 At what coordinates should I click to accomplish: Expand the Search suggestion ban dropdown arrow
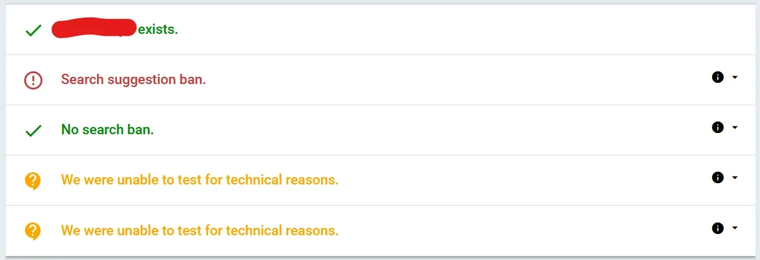click(x=735, y=77)
